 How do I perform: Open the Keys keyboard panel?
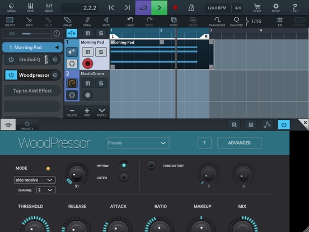(31, 8)
